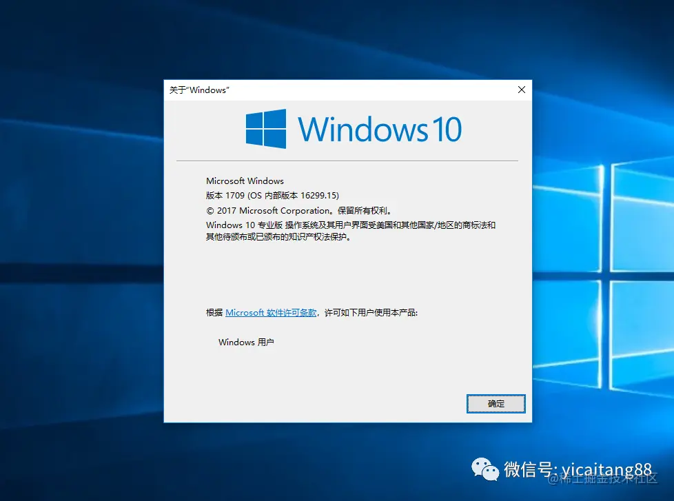Select the 关于"Windows" title bar text
The width and height of the screenshot is (674, 501).
198,90
